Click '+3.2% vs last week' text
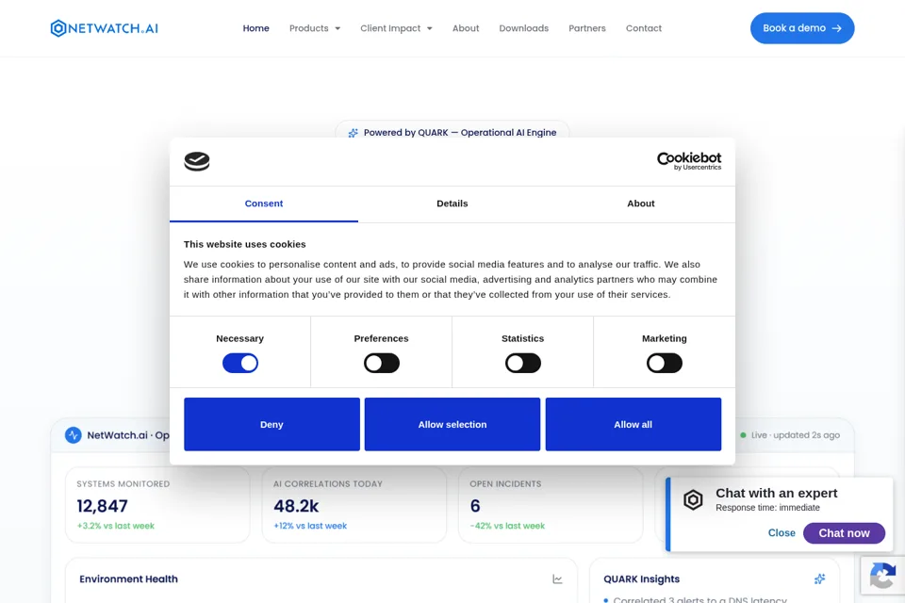The width and height of the screenshot is (905, 603). click(x=115, y=526)
